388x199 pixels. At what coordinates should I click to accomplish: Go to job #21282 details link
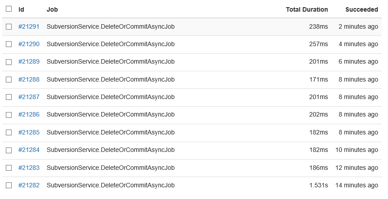[x=29, y=185]
